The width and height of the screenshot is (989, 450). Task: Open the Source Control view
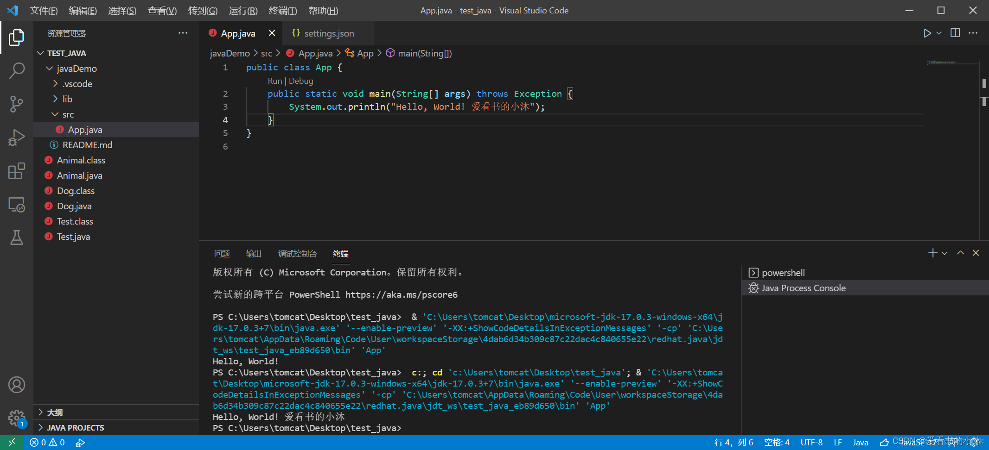(x=17, y=104)
